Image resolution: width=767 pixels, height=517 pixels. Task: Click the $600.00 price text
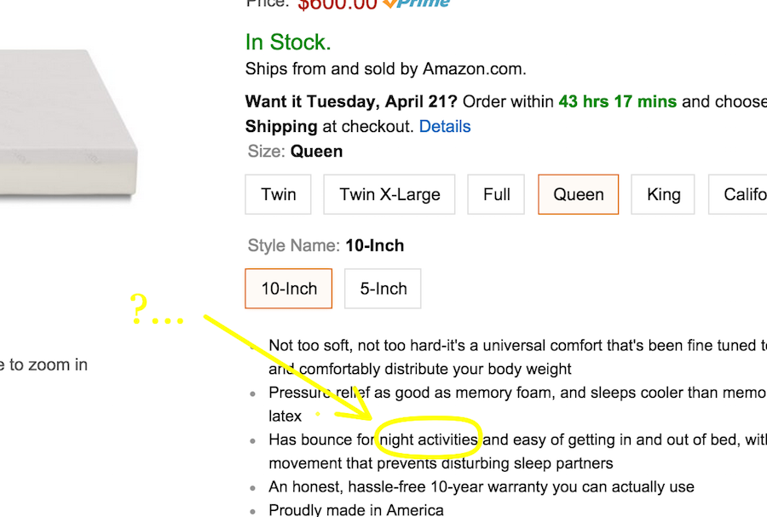(337, 4)
